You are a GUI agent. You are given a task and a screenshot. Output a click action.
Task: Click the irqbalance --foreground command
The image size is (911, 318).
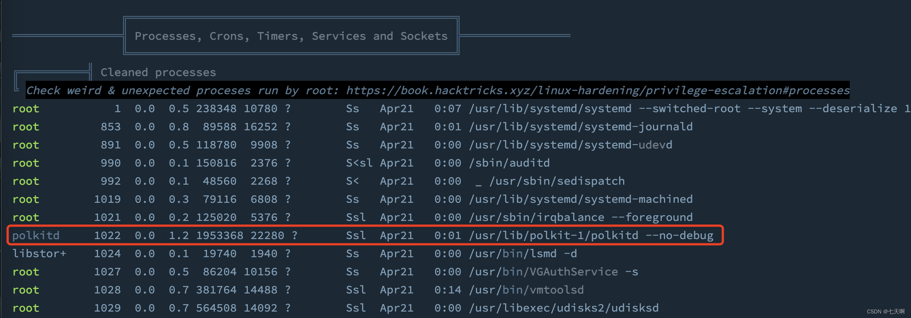click(581, 218)
